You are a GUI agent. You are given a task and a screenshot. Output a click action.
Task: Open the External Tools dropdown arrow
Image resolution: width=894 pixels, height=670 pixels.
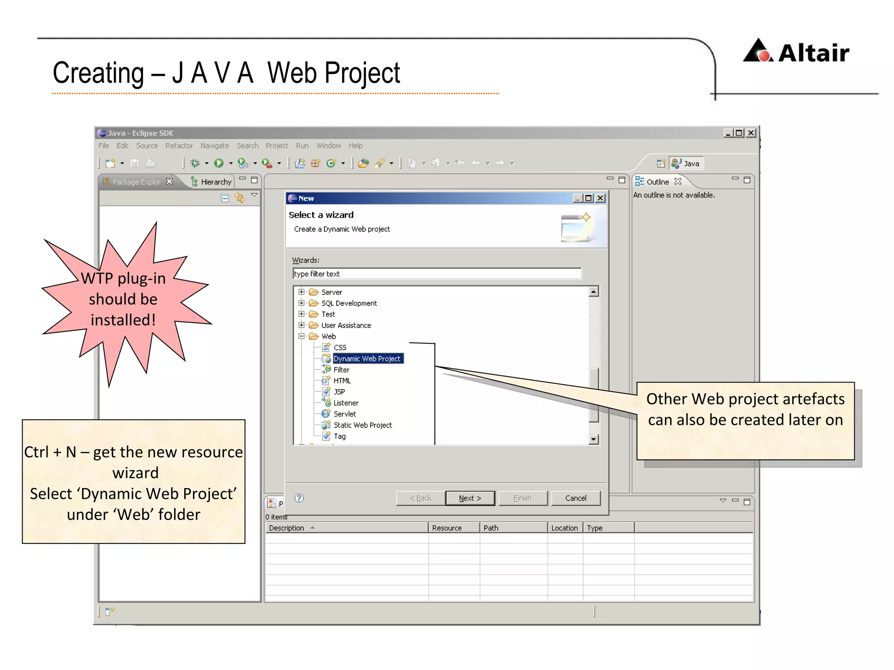[279, 164]
